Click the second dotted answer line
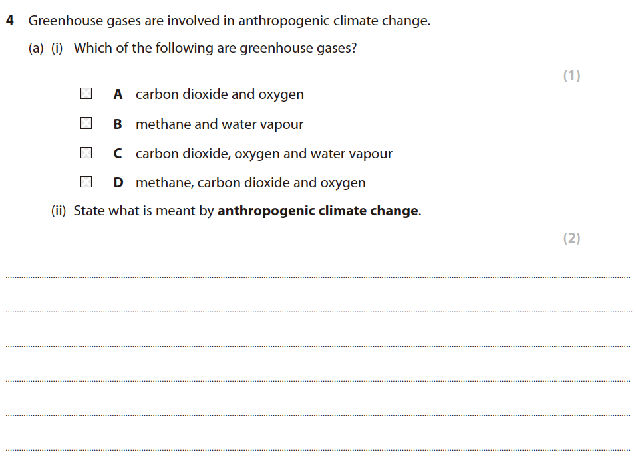Viewport: 636px width, 472px height. point(318,312)
